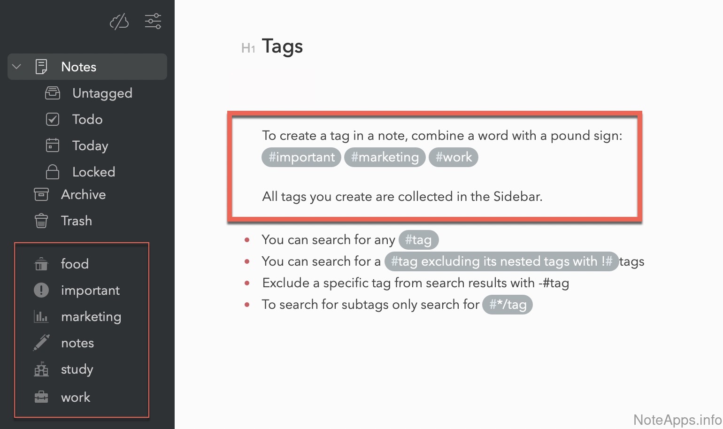Click the #marketing tag in the note
The height and width of the screenshot is (429, 723).
pos(385,157)
